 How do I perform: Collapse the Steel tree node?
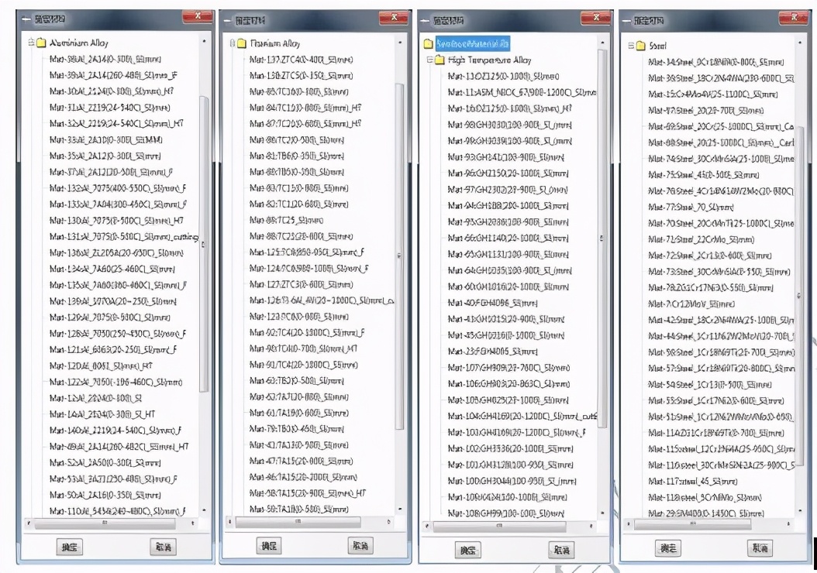pyautogui.click(x=631, y=46)
